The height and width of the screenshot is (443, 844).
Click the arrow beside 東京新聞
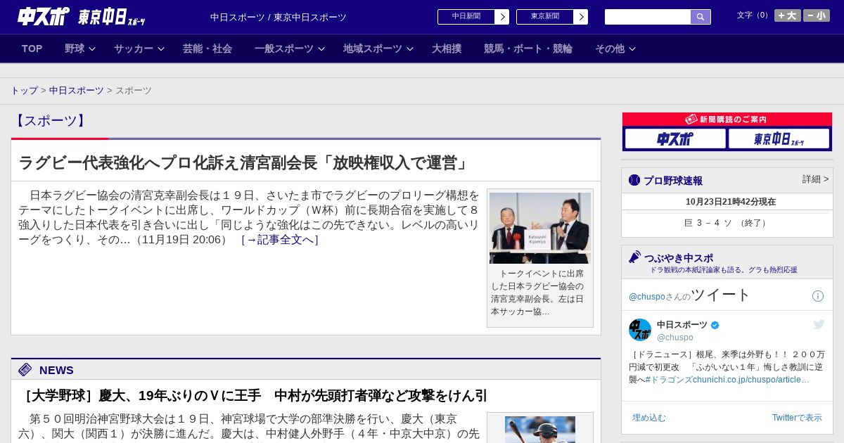(x=581, y=17)
